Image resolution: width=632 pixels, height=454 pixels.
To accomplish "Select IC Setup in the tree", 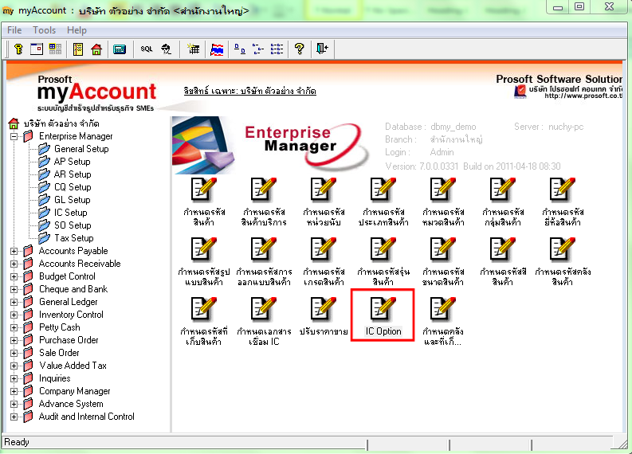I will point(70,213).
